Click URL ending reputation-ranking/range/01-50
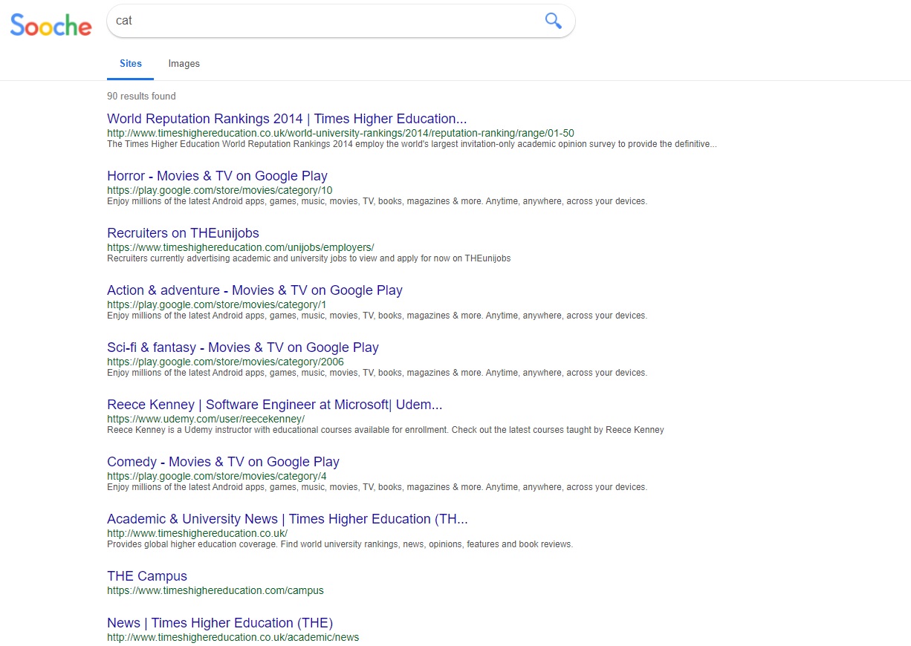 pos(340,134)
